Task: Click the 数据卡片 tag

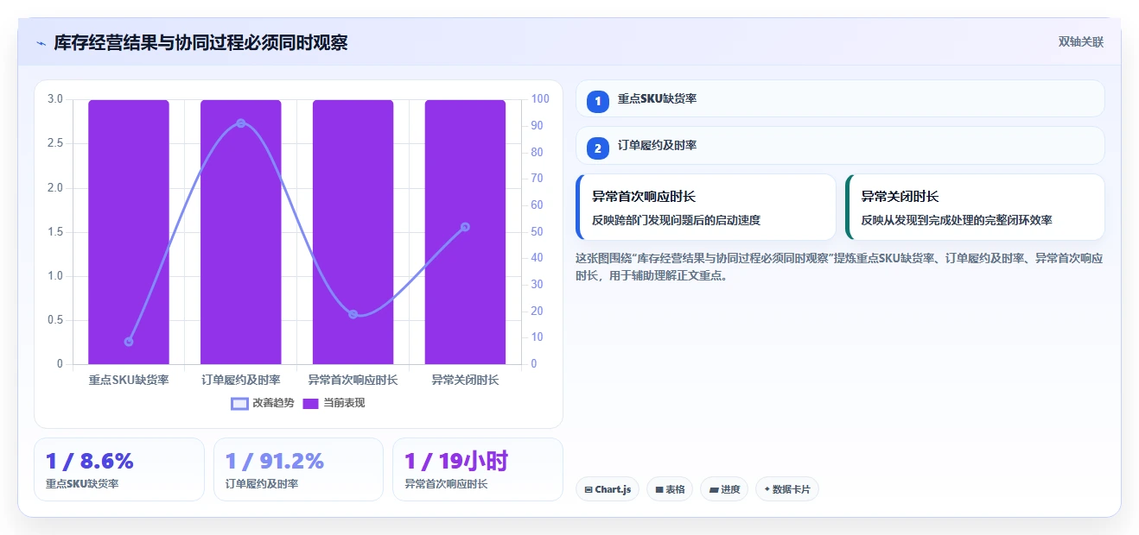Action: (x=787, y=489)
